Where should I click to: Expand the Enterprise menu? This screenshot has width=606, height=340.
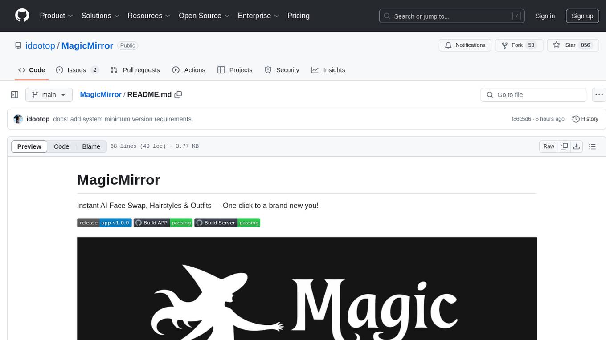258,16
